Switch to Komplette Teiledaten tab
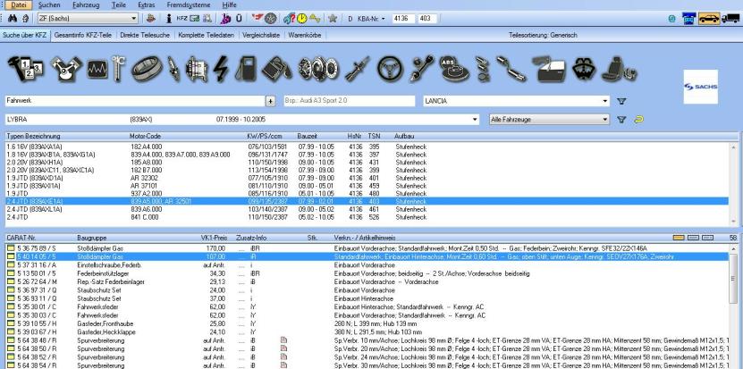Viewport: 743px width, 369px height. pyautogui.click(x=207, y=35)
